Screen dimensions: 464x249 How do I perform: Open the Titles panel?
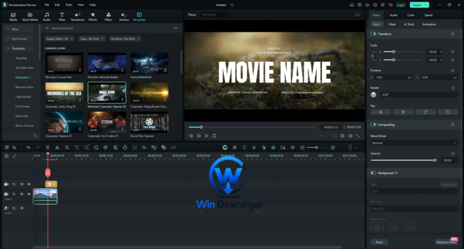[62, 17]
